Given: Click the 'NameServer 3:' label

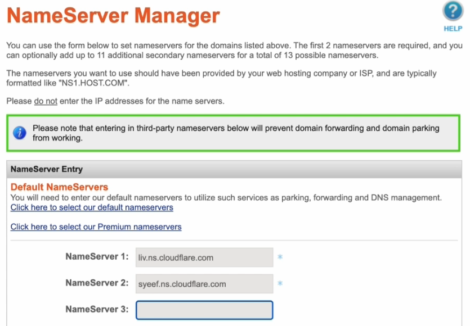Looking at the screenshot, I should (97, 310).
